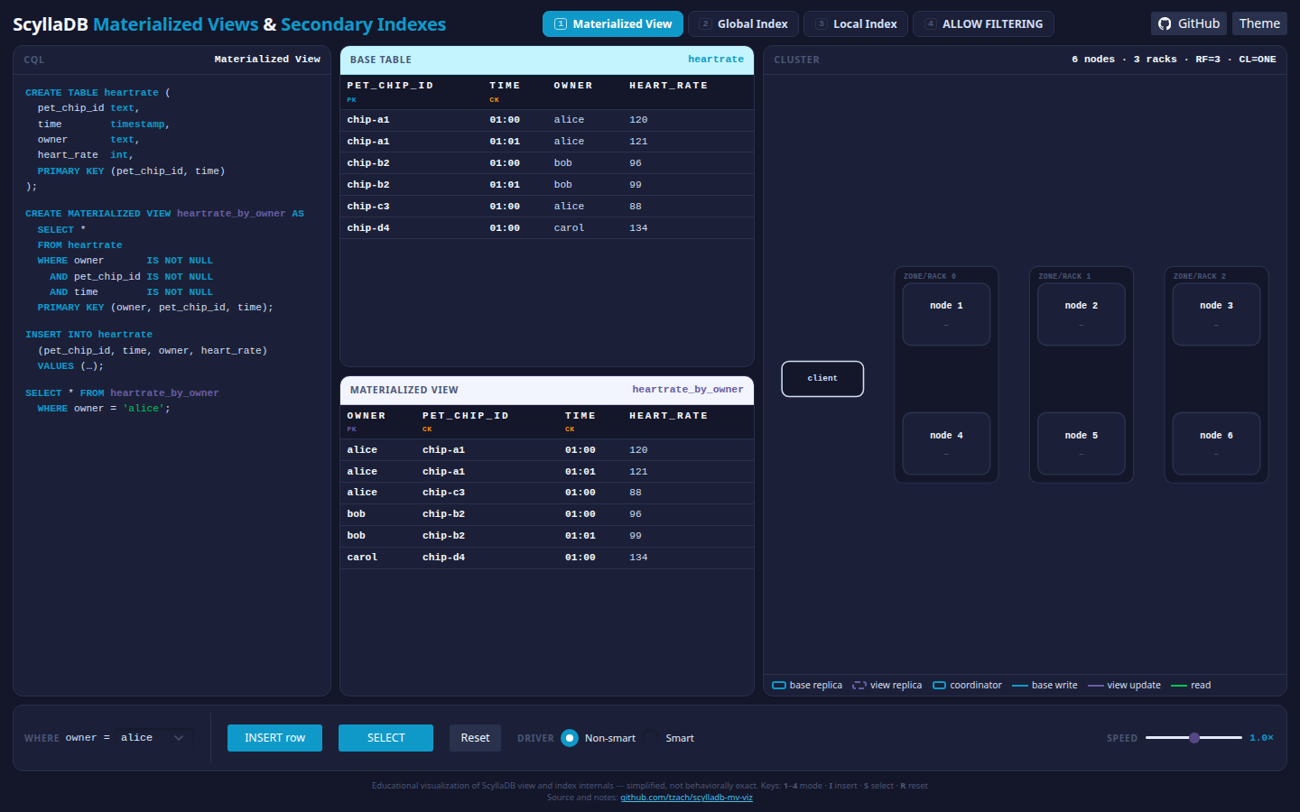Viewport: 1300px width, 812px height.
Task: Select node 5 in the cluster
Action: (1082, 444)
